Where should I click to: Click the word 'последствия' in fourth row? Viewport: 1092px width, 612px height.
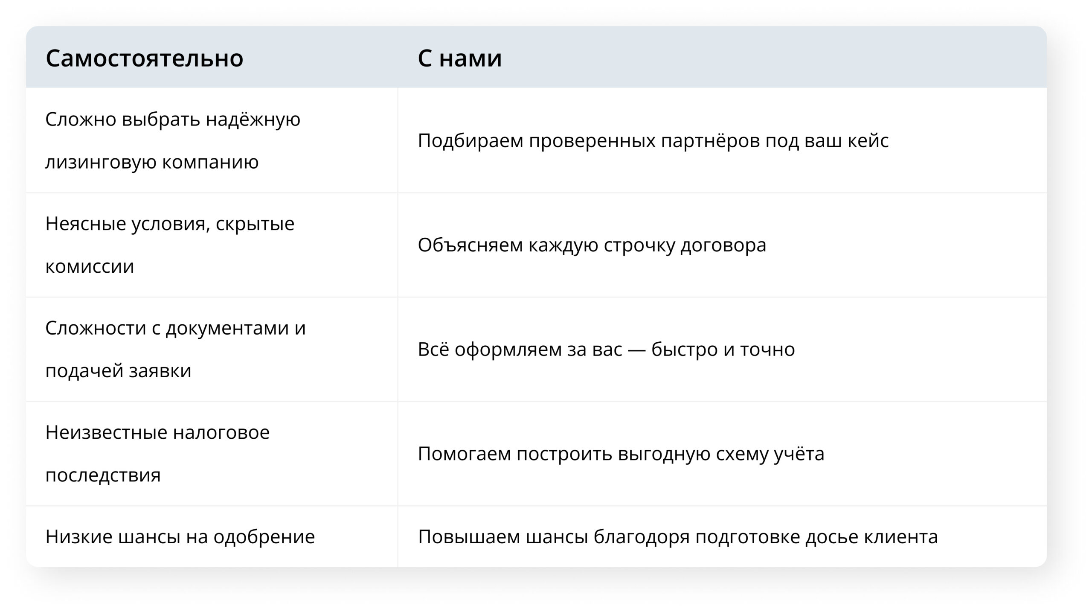[103, 475]
